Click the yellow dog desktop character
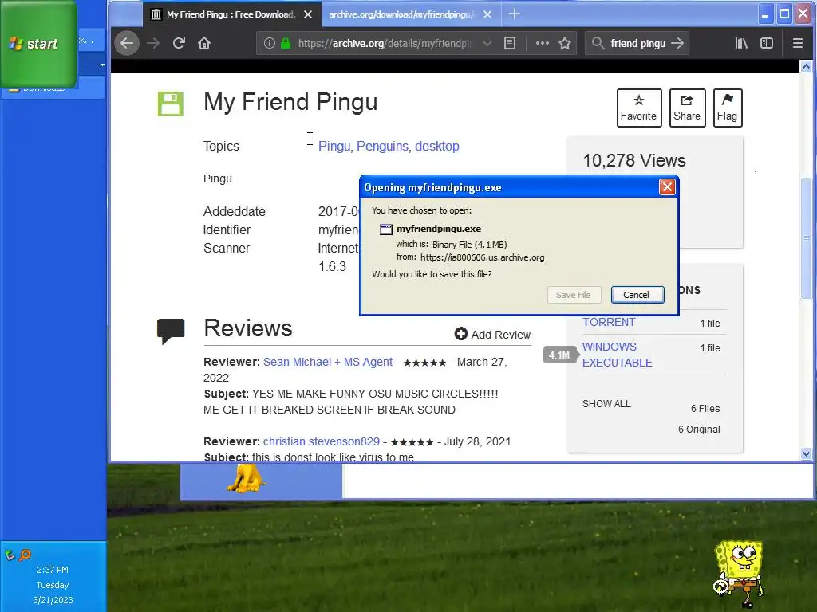The width and height of the screenshot is (817, 612). point(246,478)
